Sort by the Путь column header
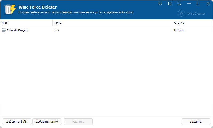This screenshot has height=128, width=213. click(x=112, y=23)
